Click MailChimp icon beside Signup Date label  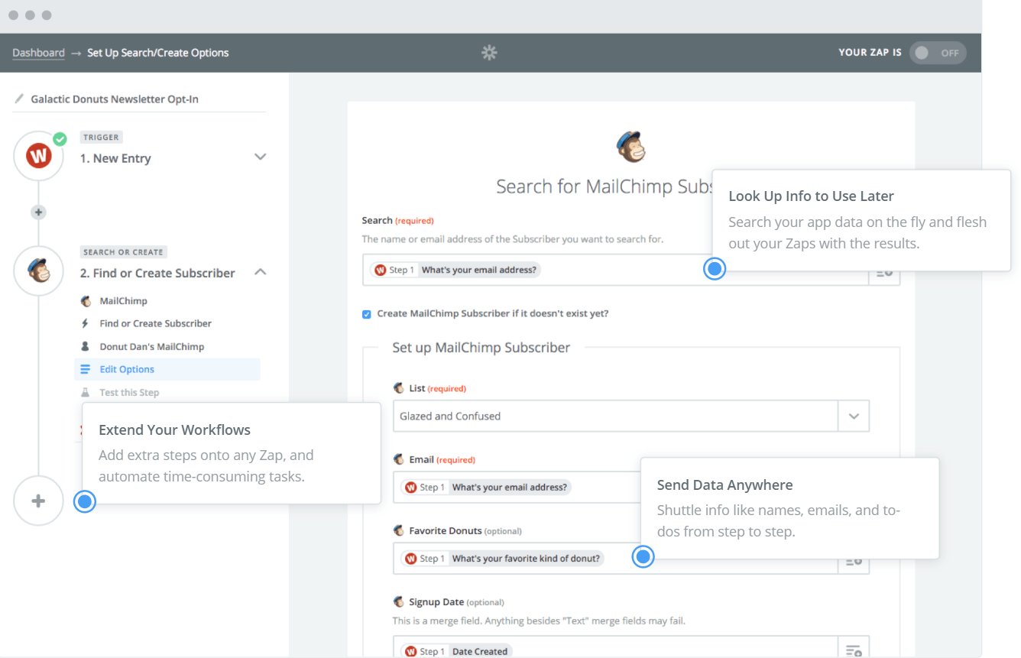tap(398, 601)
